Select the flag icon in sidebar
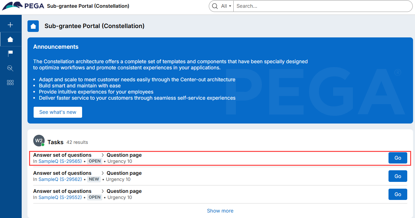The image size is (415, 218). tap(10, 54)
